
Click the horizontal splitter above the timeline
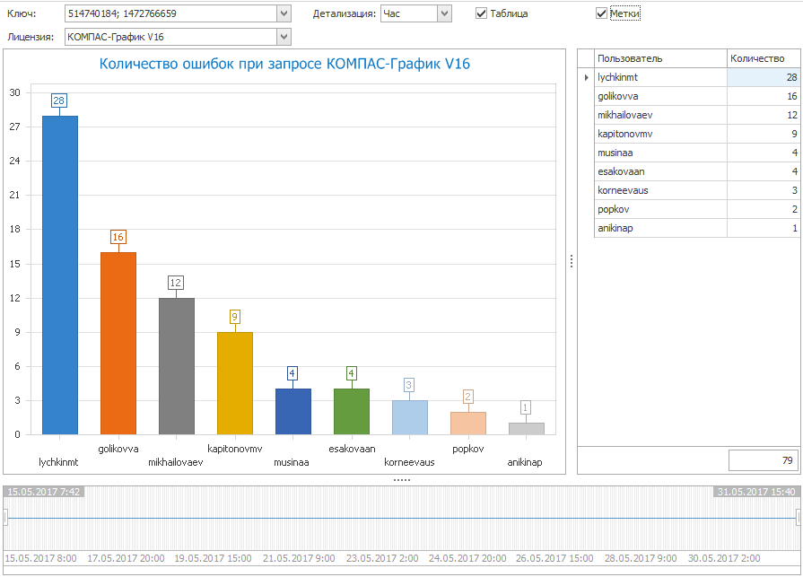[401, 480]
